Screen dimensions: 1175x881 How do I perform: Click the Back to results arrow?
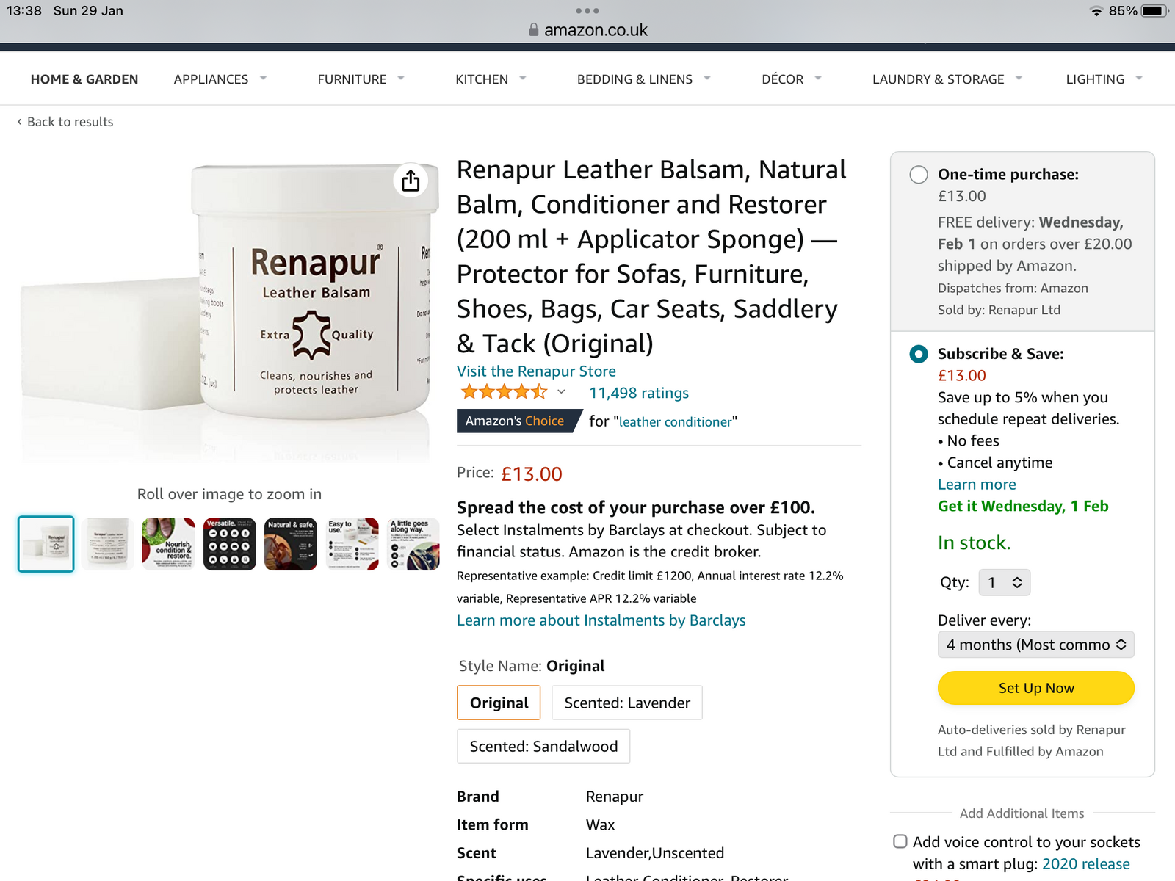(20, 122)
